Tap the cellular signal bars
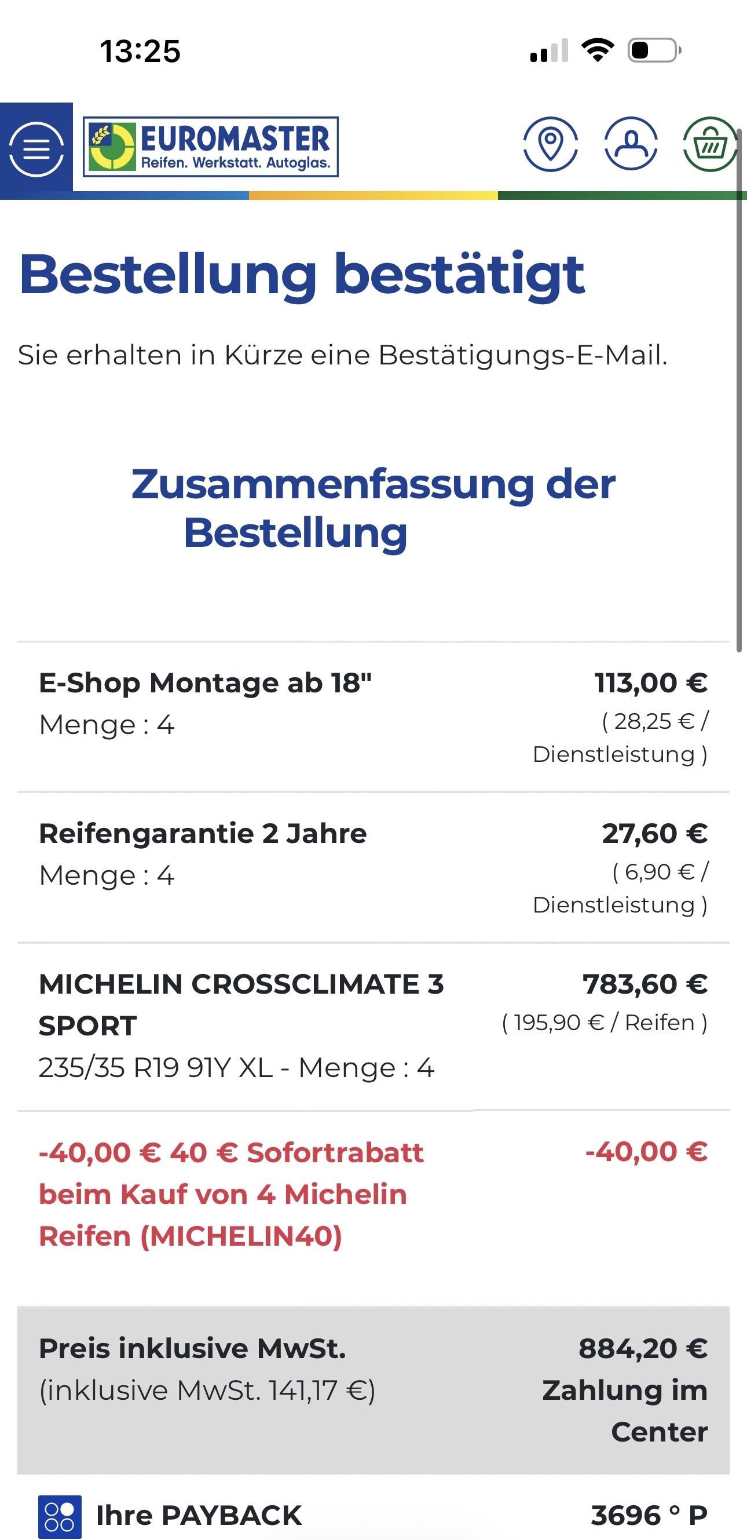 tap(548, 52)
